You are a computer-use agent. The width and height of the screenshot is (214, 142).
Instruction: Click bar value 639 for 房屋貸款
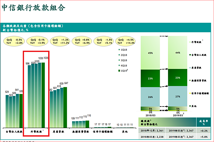[62, 83]
